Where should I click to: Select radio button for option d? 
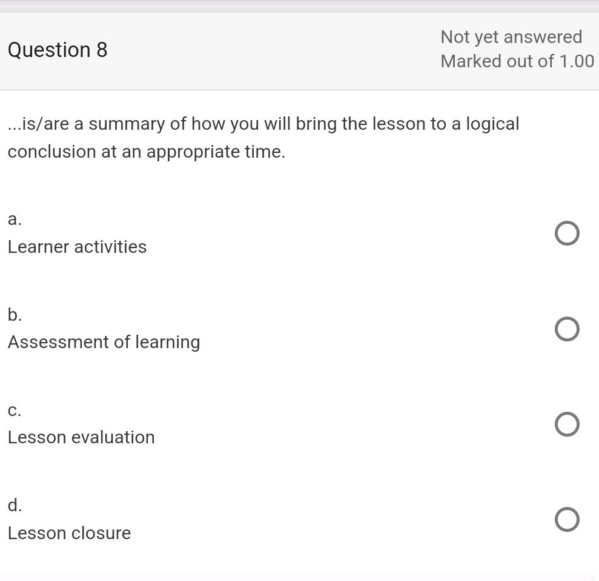(x=567, y=519)
